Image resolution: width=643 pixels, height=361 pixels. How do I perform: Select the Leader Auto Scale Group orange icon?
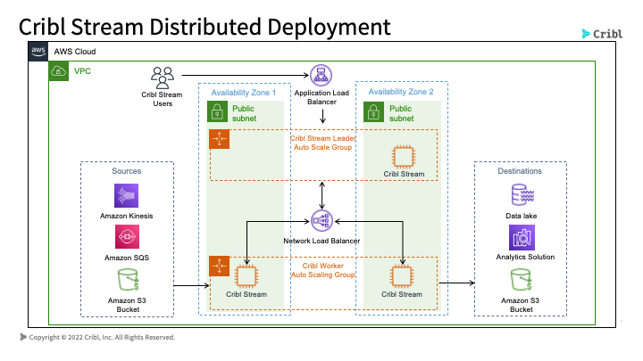tap(219, 140)
